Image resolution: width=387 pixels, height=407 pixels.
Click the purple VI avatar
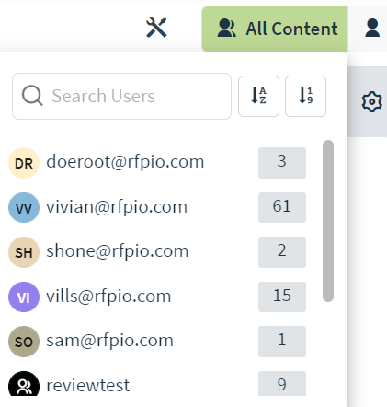pos(24,297)
